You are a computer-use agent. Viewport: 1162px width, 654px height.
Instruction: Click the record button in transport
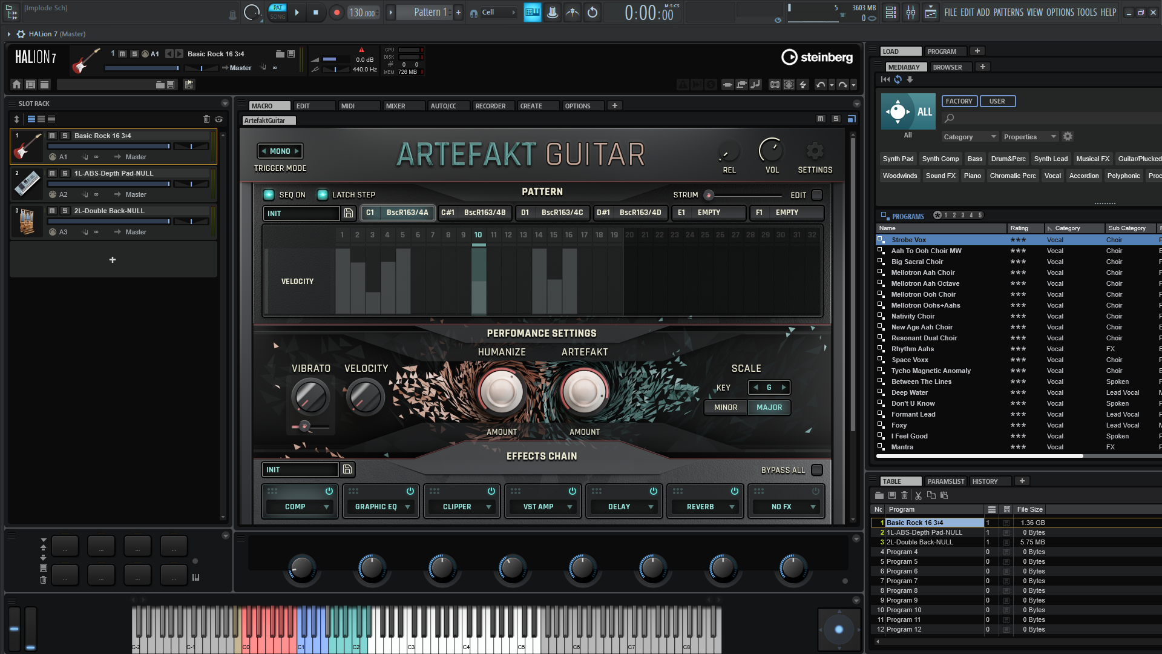click(336, 12)
